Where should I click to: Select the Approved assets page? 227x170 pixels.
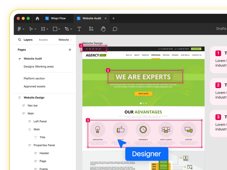coord(35,86)
